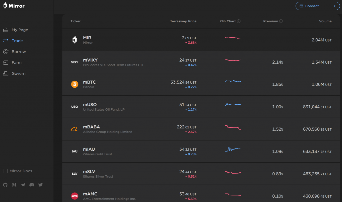Screen dimensions: 342x202
Task: Click the Connect wallet button
Action: click(x=318, y=6)
